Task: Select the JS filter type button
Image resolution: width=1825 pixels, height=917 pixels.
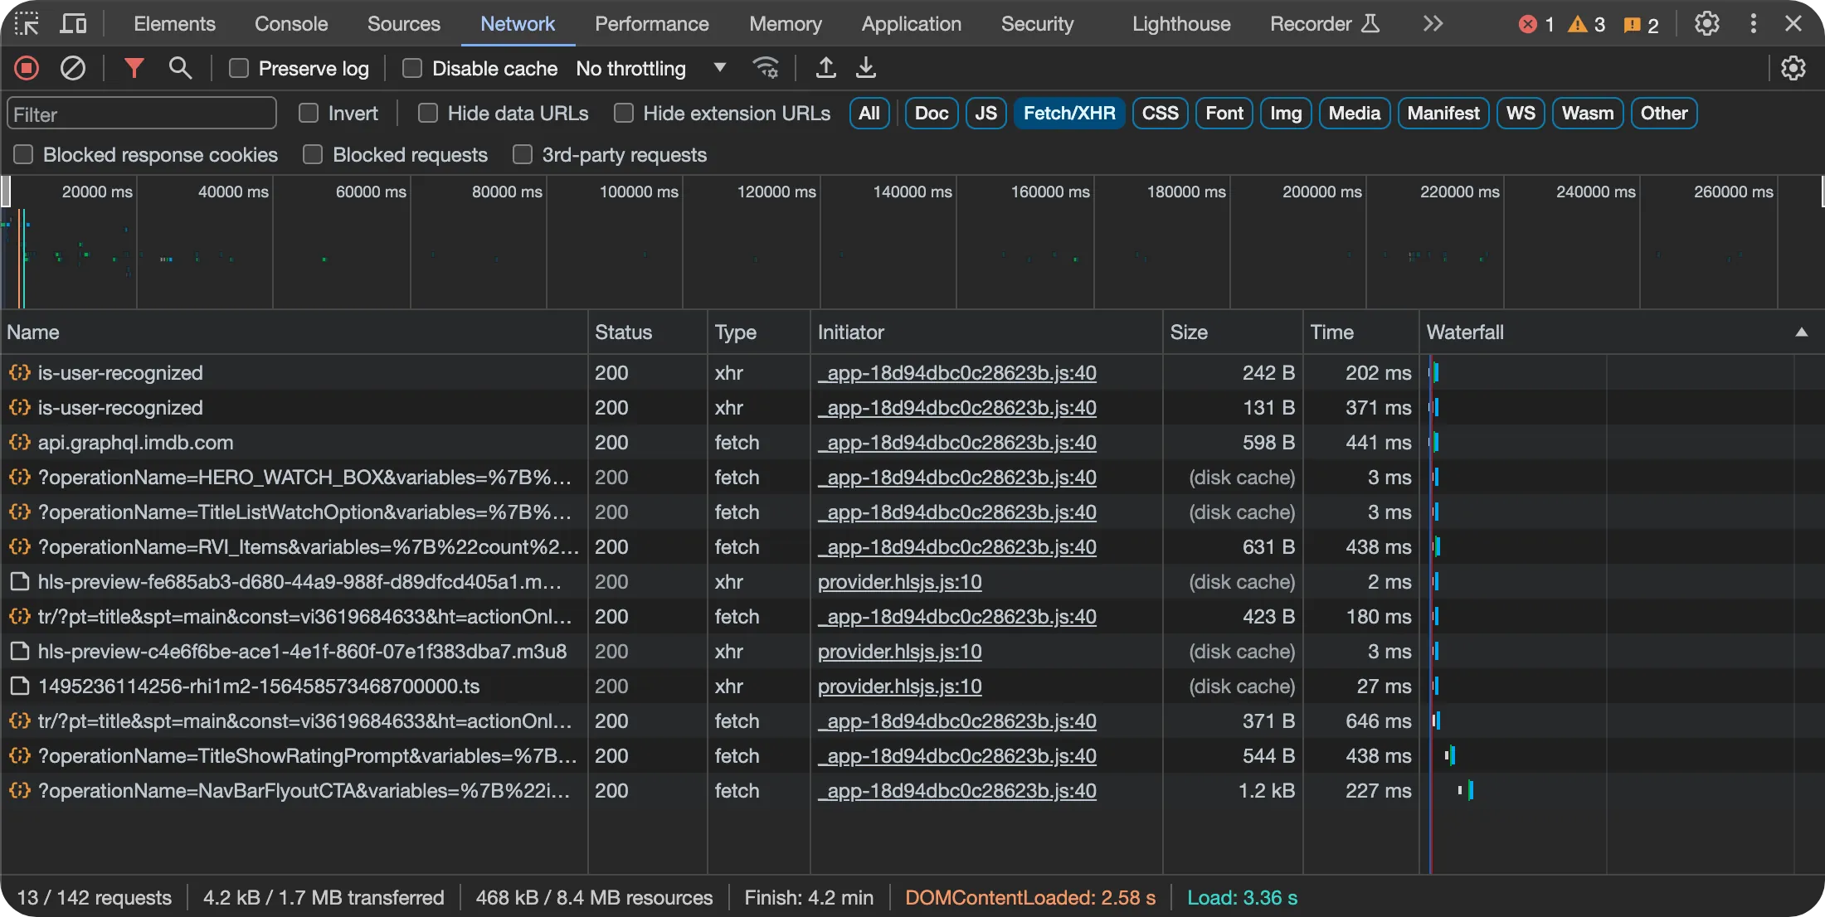Action: 985,113
